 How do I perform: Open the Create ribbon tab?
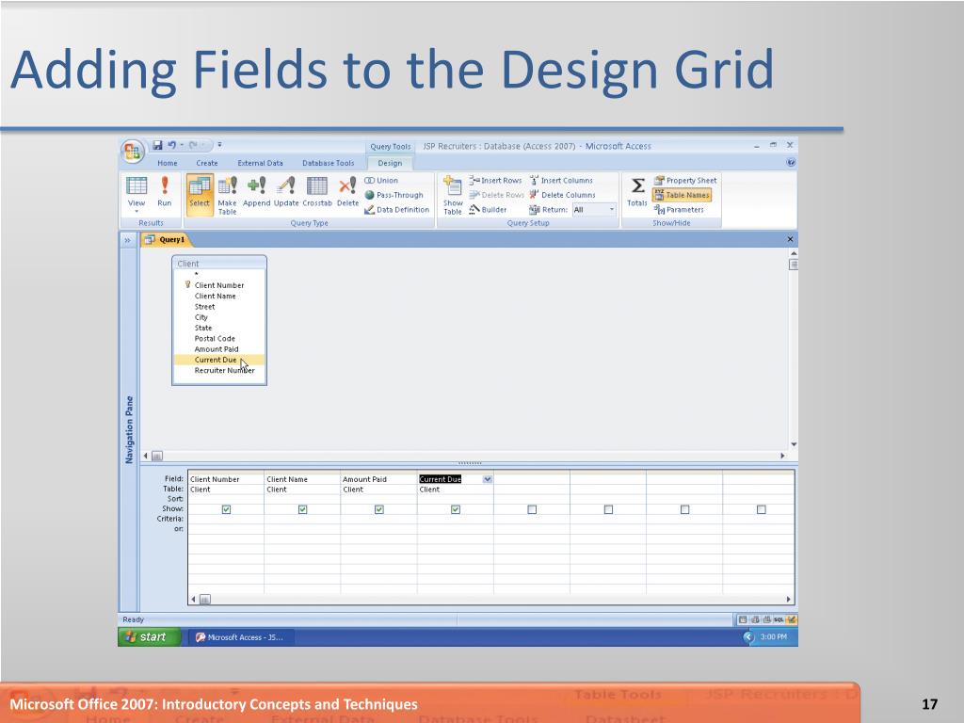pyautogui.click(x=206, y=163)
